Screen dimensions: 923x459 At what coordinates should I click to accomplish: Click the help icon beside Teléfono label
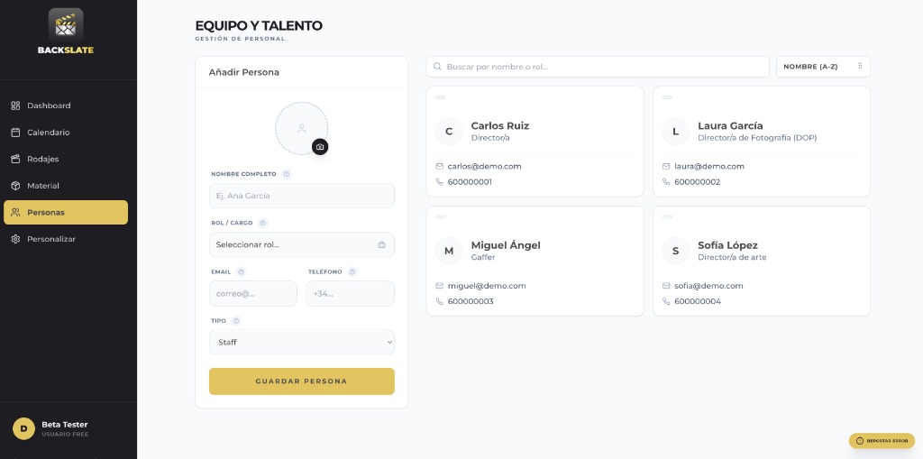pos(352,271)
